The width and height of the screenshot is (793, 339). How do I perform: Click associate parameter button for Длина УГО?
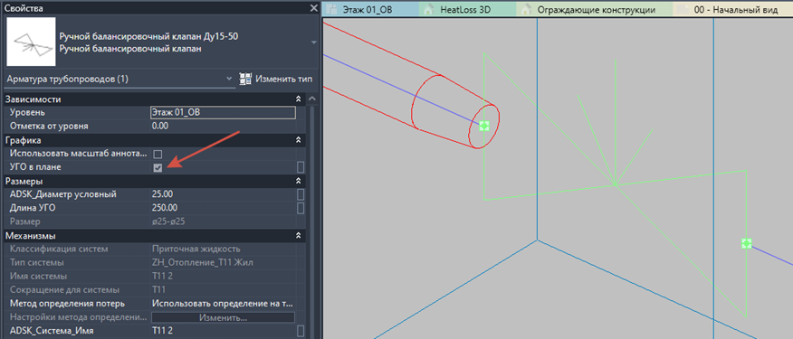pos(301,208)
